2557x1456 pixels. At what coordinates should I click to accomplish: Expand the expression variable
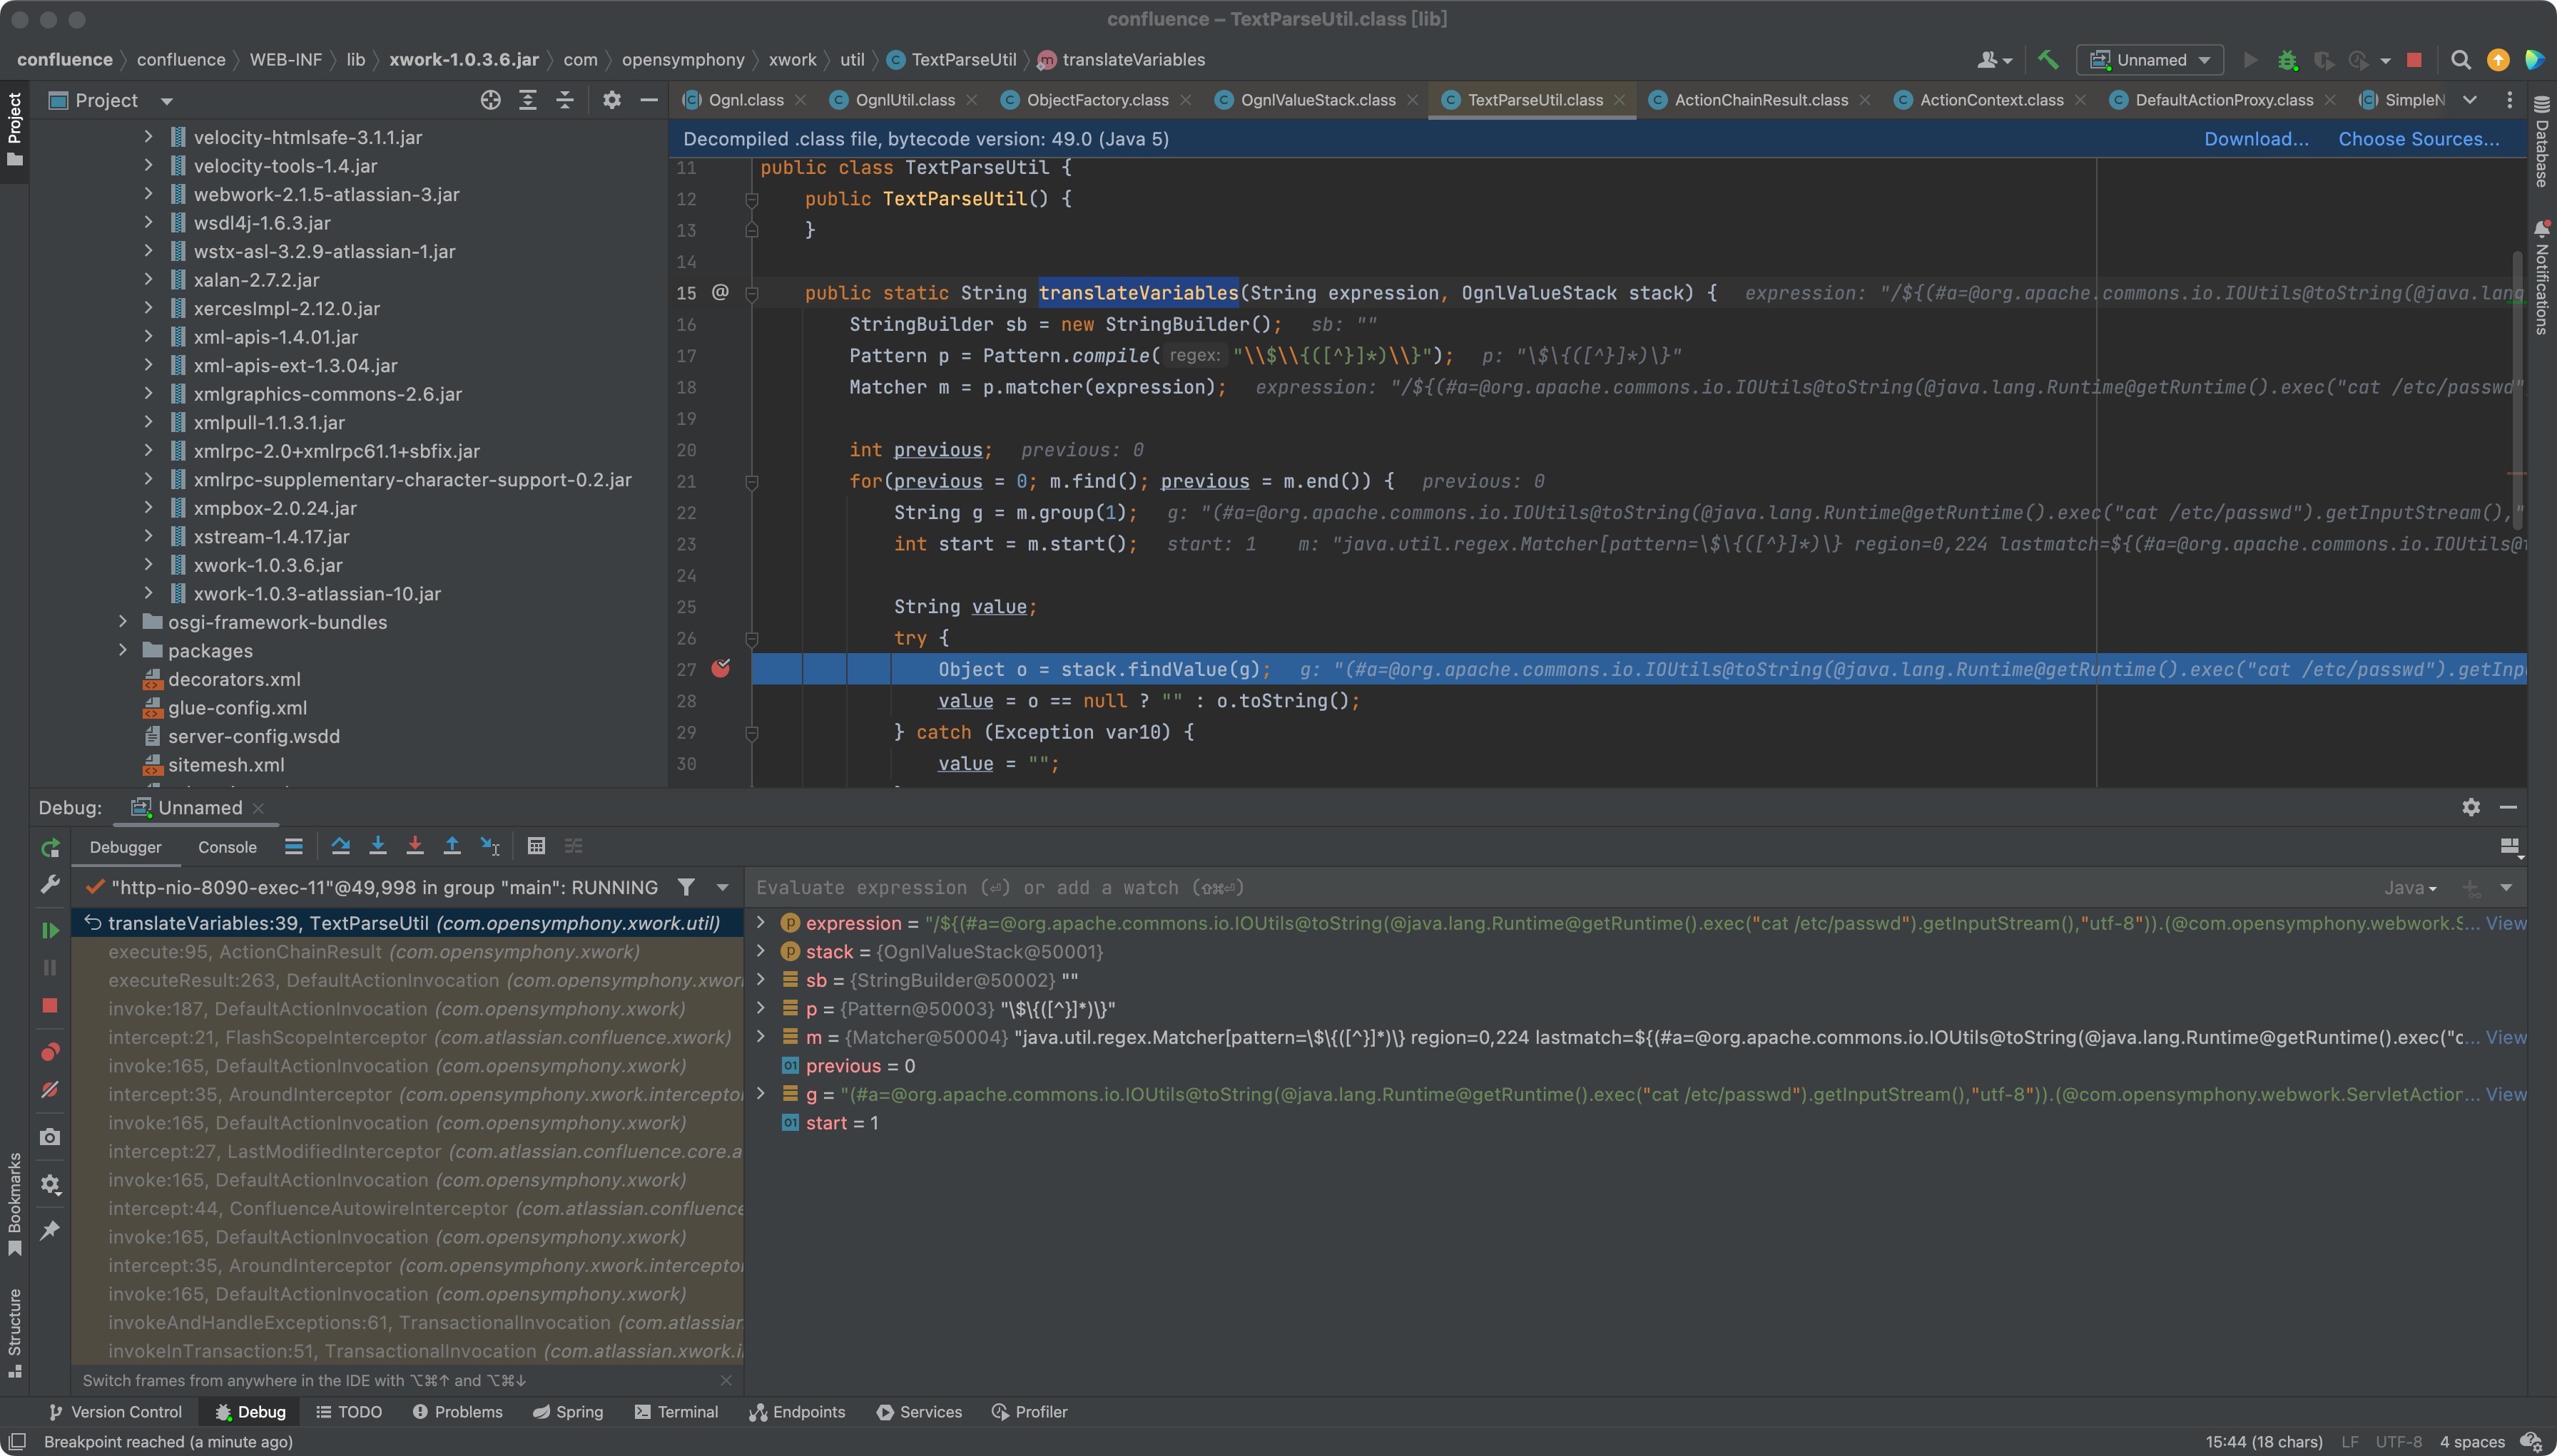pos(761,922)
